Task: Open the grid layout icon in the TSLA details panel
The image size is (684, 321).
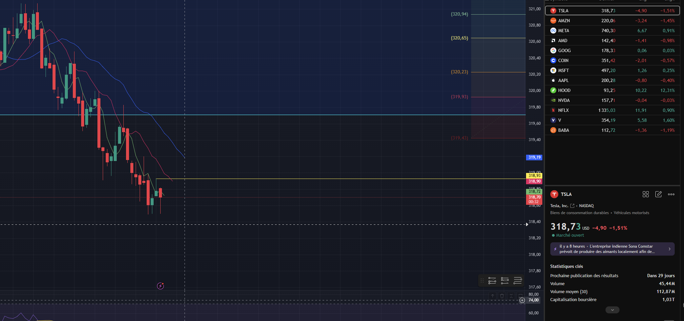Action: (646, 194)
